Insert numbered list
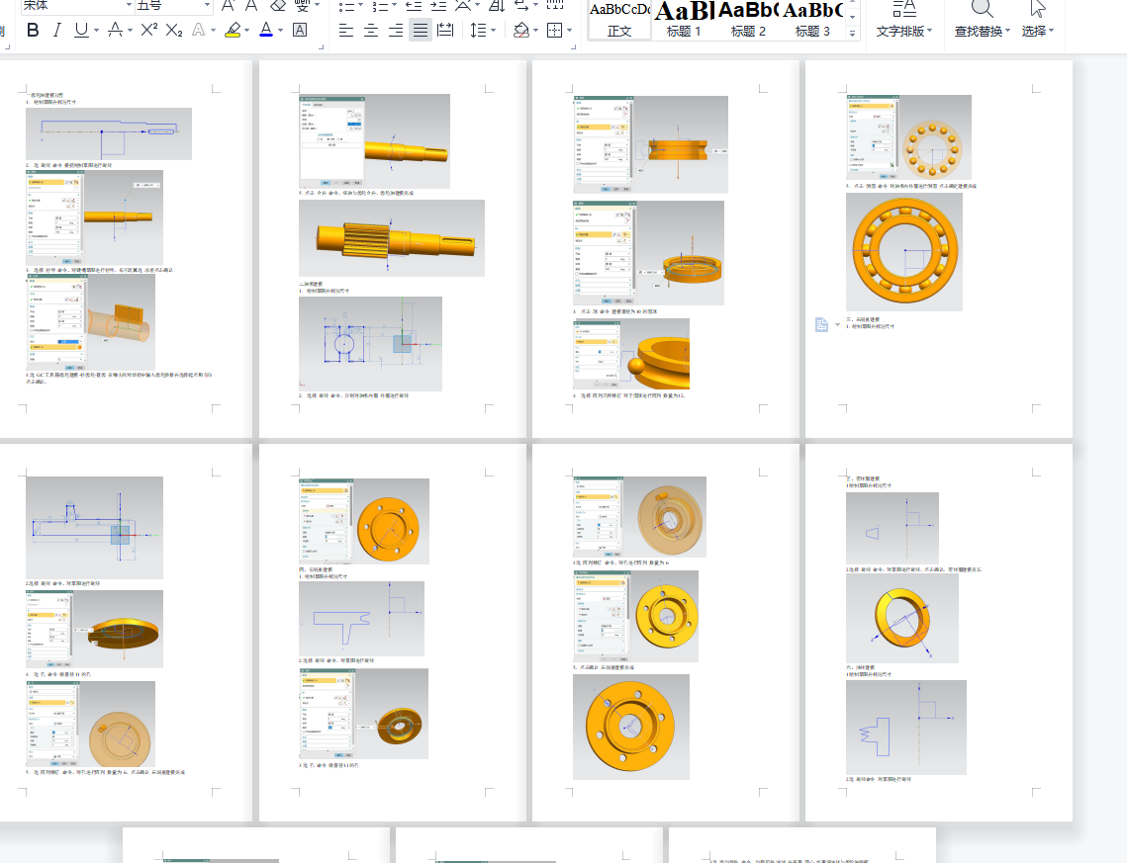The image size is (1127, 863). pyautogui.click(x=380, y=6)
